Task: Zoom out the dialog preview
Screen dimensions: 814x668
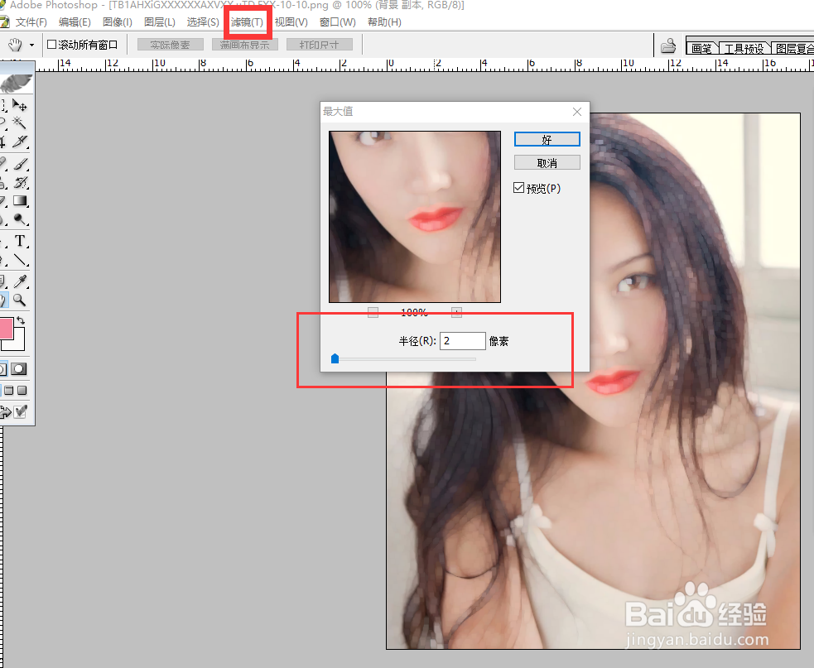Action: (x=373, y=312)
